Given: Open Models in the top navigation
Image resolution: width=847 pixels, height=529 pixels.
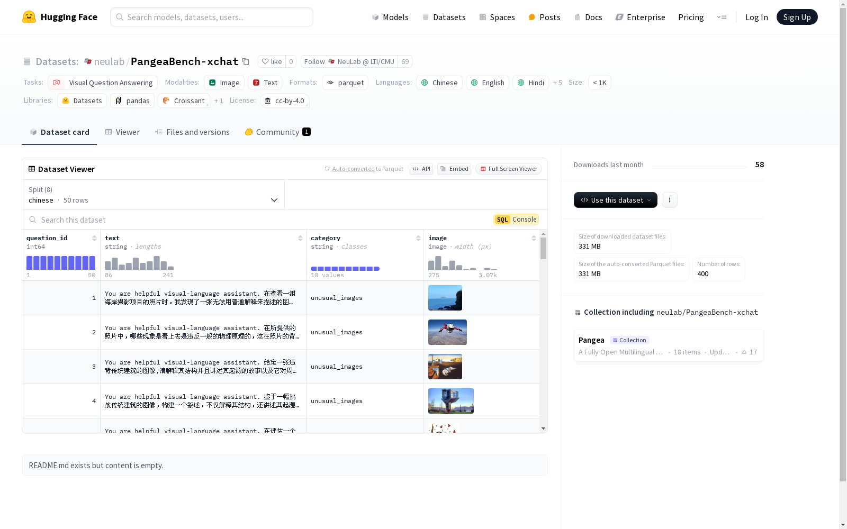Looking at the screenshot, I should [390, 17].
